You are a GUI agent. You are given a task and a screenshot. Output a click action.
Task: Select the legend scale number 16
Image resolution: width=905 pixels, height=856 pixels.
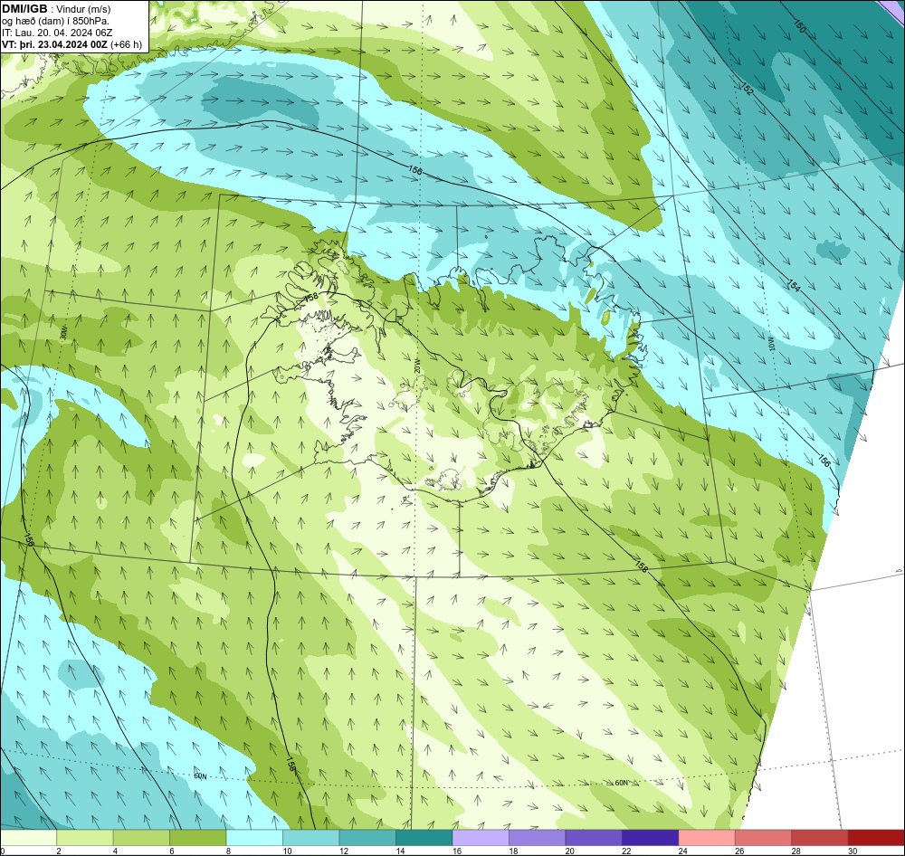(456, 851)
